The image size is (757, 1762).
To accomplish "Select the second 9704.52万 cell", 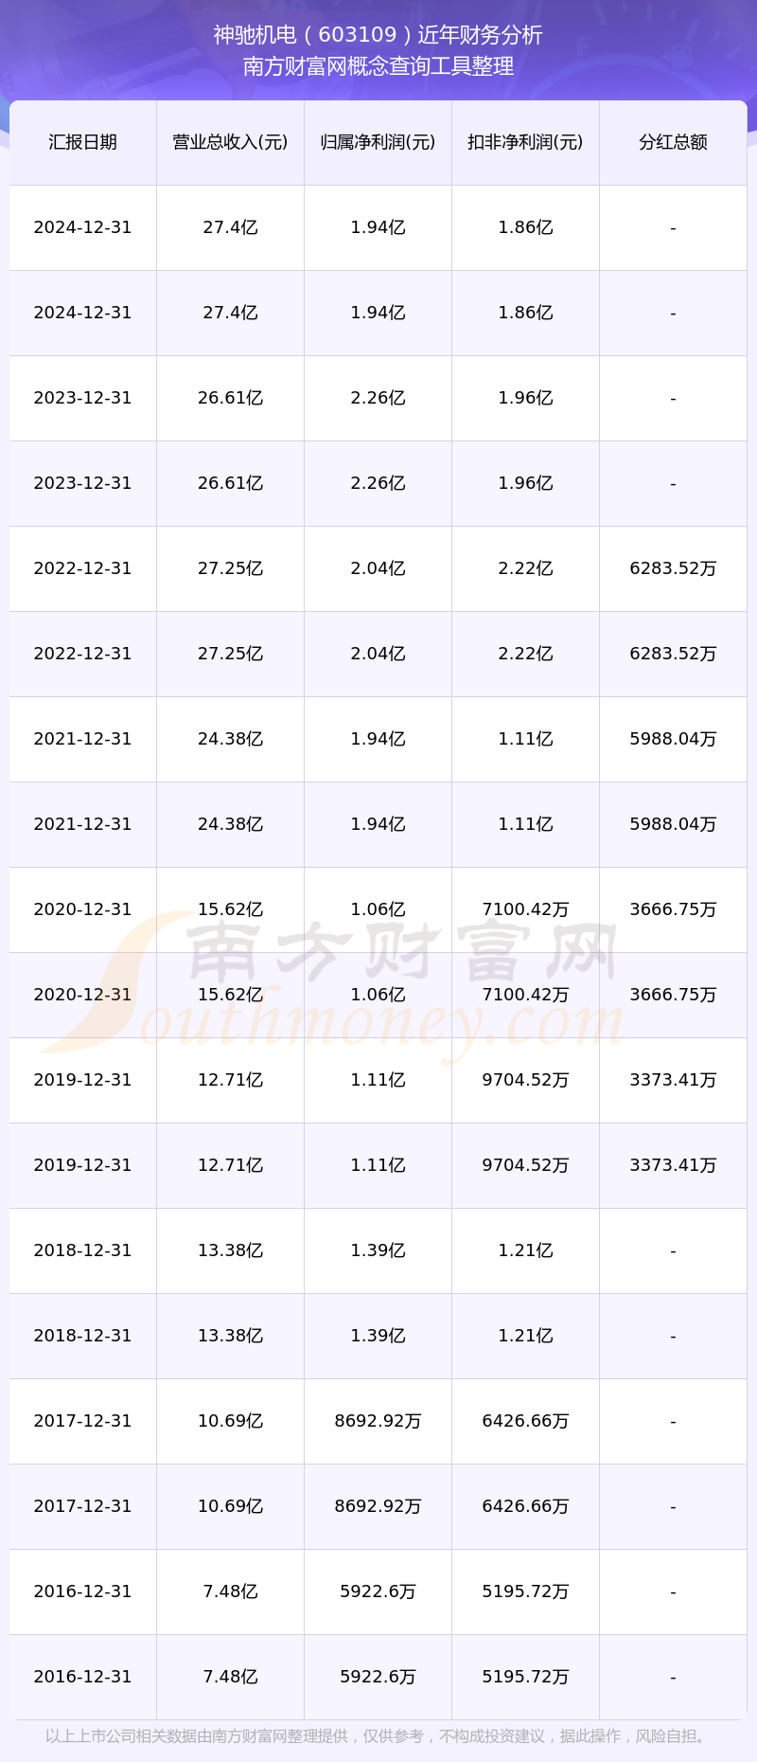I will [x=525, y=1165].
